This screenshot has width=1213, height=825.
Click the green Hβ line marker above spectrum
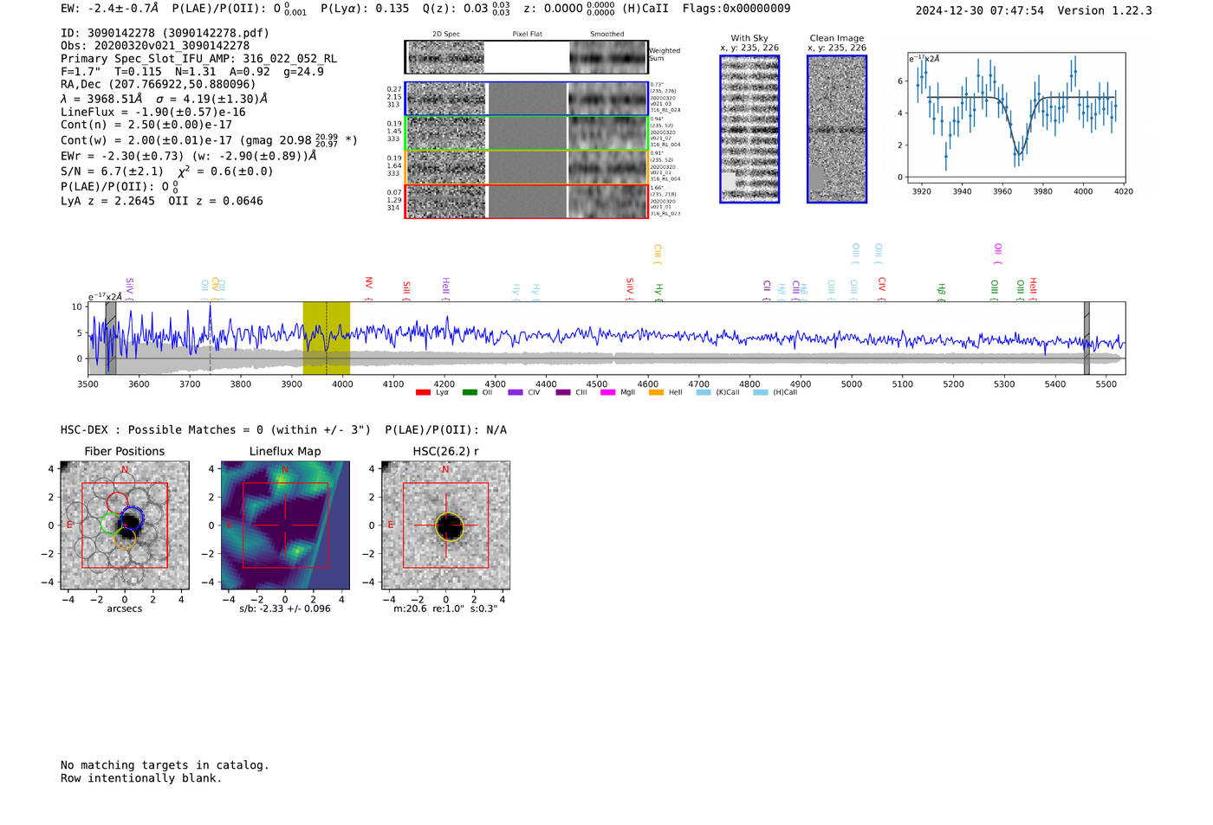coord(941,290)
